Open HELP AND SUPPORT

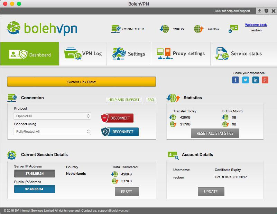[124, 100]
